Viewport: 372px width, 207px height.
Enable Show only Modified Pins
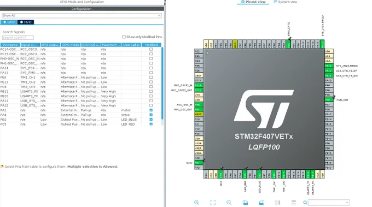point(124,37)
